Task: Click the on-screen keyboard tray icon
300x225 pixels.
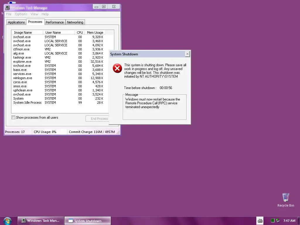Action: pos(260,221)
